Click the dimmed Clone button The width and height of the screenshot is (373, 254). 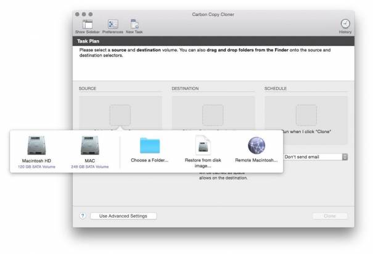click(330, 216)
